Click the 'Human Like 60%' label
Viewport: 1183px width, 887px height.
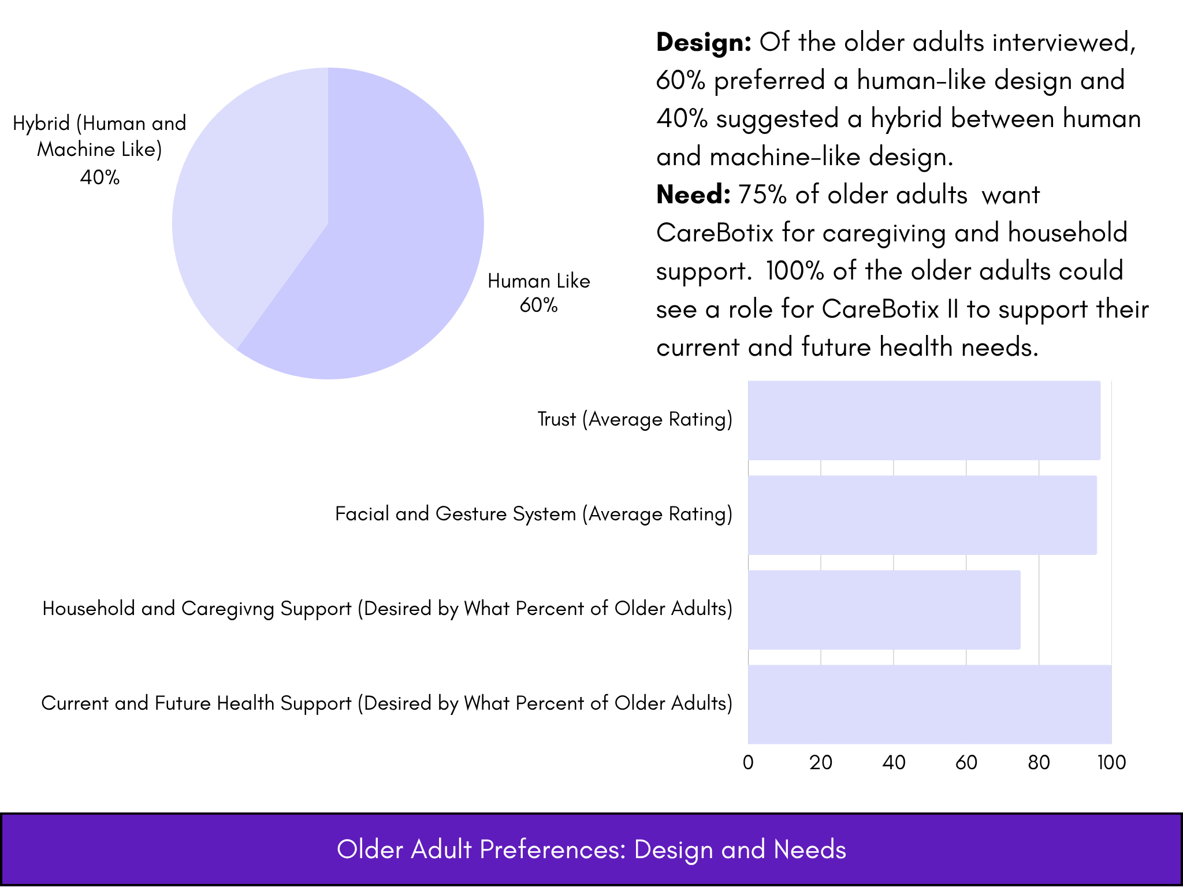point(538,293)
